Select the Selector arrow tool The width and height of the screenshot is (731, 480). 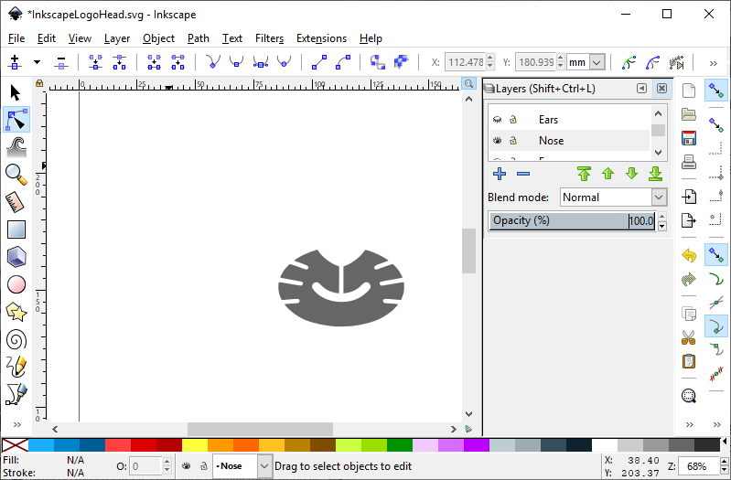point(16,92)
